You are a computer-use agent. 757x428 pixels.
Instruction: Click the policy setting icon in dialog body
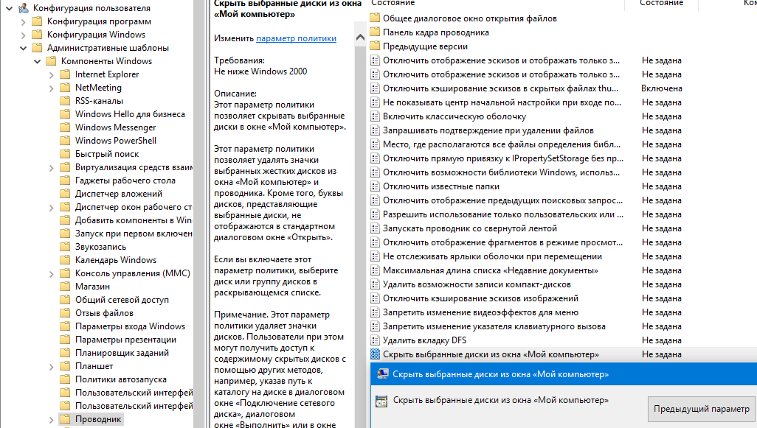(x=381, y=401)
